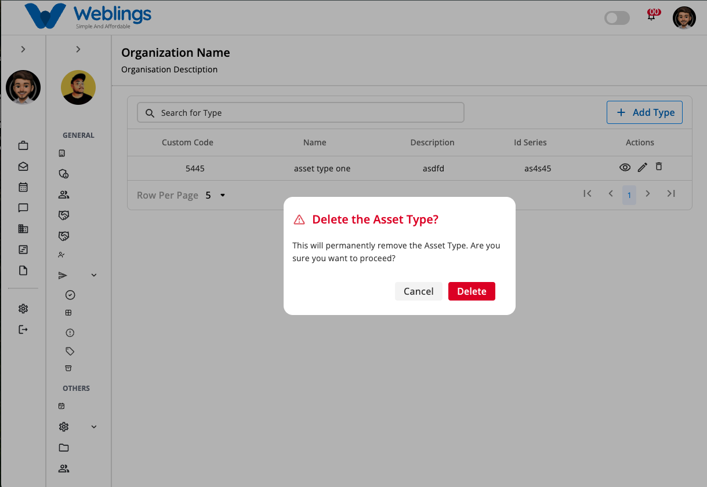Screen dimensions: 707x487
Task: Open the open-envelope mail icon
Action: pyautogui.click(x=23, y=166)
